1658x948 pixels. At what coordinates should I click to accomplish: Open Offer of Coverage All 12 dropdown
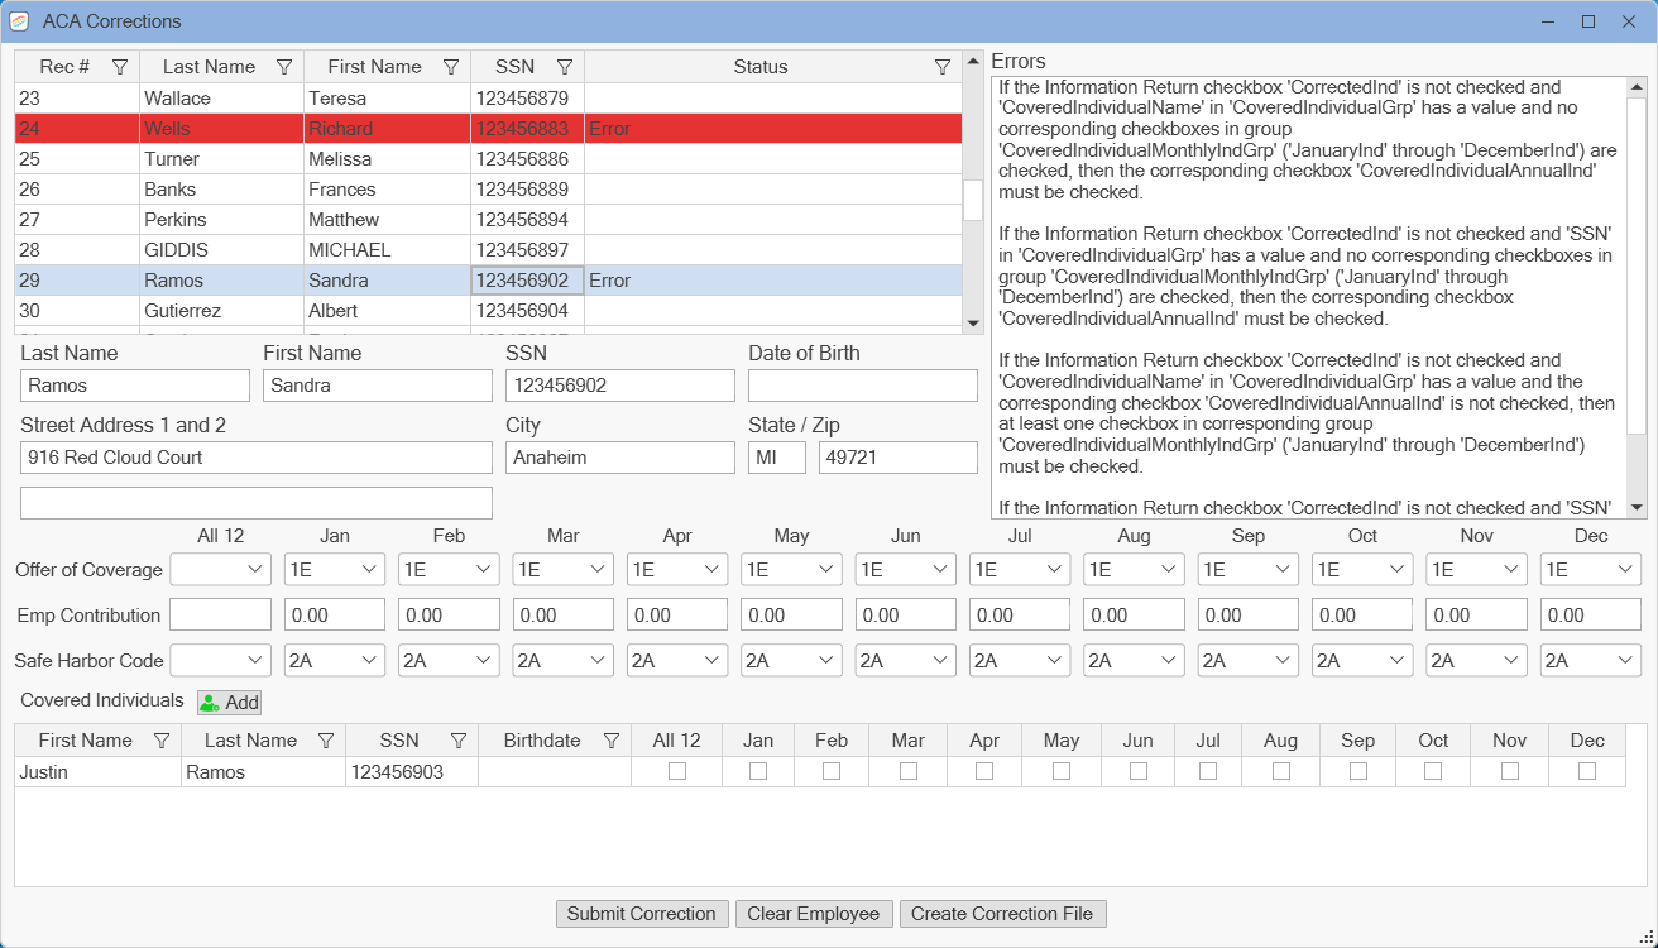click(221, 569)
